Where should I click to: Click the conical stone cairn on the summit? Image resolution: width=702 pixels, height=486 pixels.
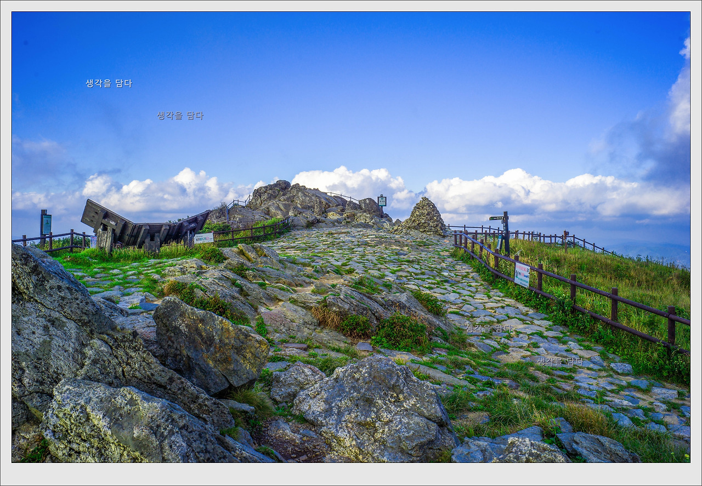[423, 217]
